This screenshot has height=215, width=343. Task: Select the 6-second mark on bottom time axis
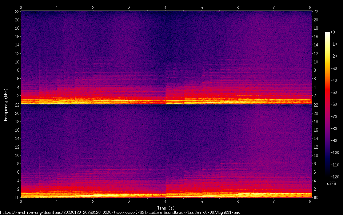238,201
